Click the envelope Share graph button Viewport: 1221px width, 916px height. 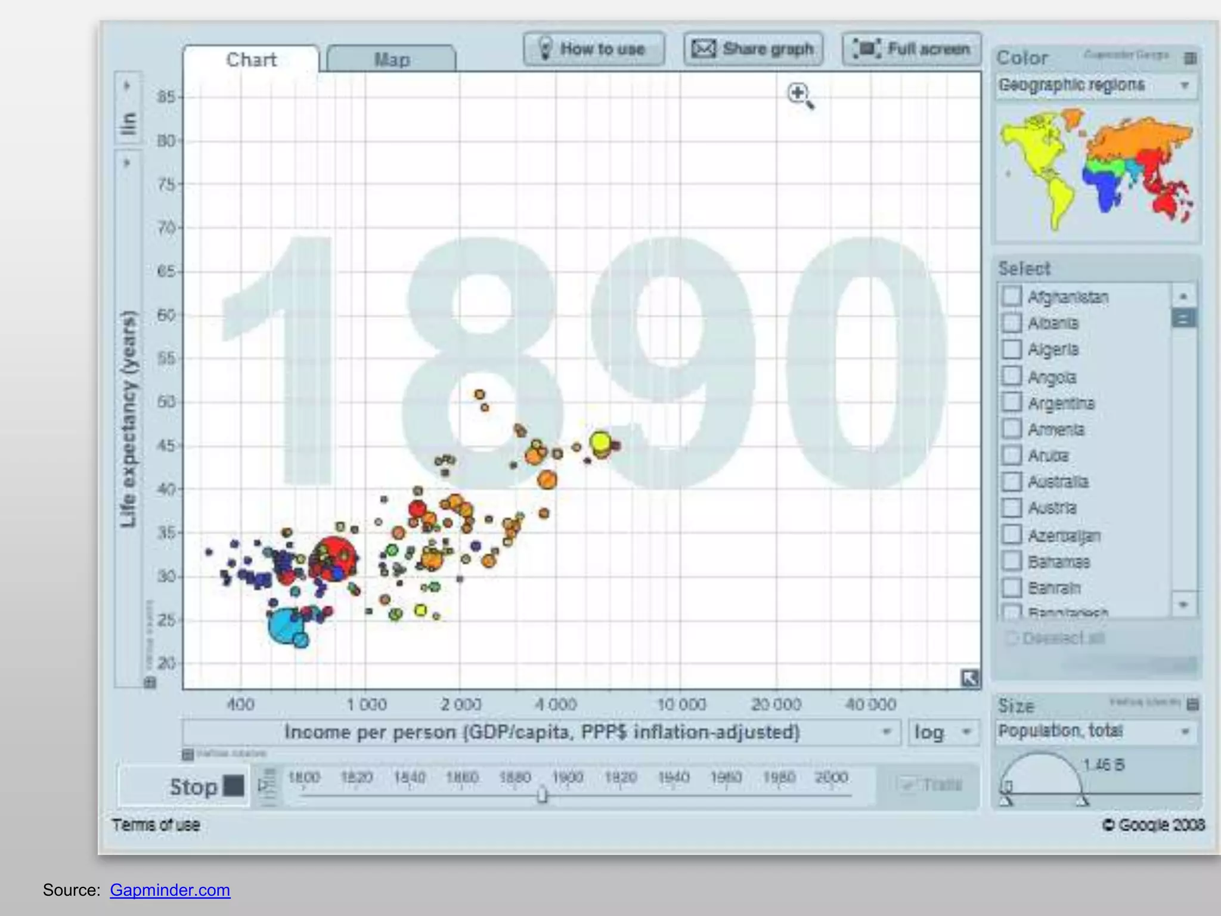click(x=754, y=49)
